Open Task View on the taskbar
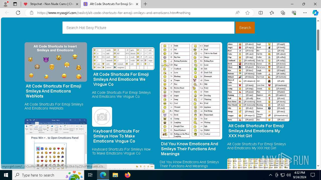 [x=90, y=175]
